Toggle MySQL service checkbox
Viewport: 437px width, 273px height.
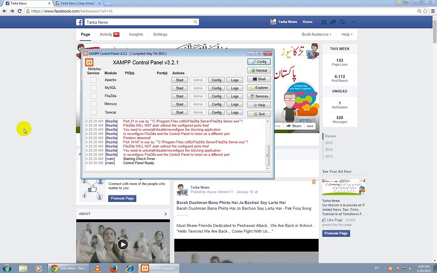[94, 88]
